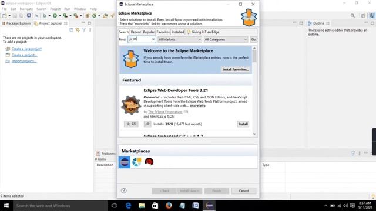Click the share arrow icon
Image resolution: width=376 pixels, height=211 pixels.
click(147, 124)
